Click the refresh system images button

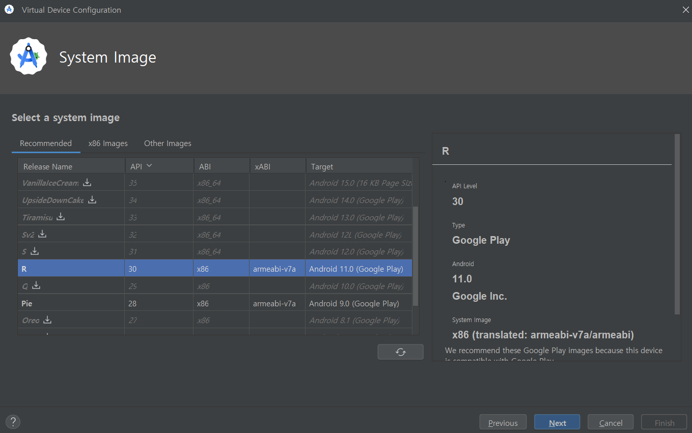point(400,352)
